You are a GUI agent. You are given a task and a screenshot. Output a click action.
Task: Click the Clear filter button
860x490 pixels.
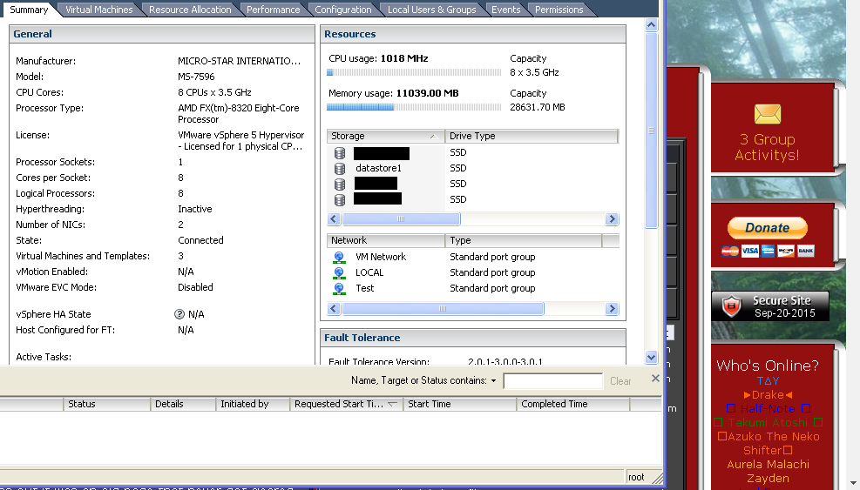[x=620, y=381]
